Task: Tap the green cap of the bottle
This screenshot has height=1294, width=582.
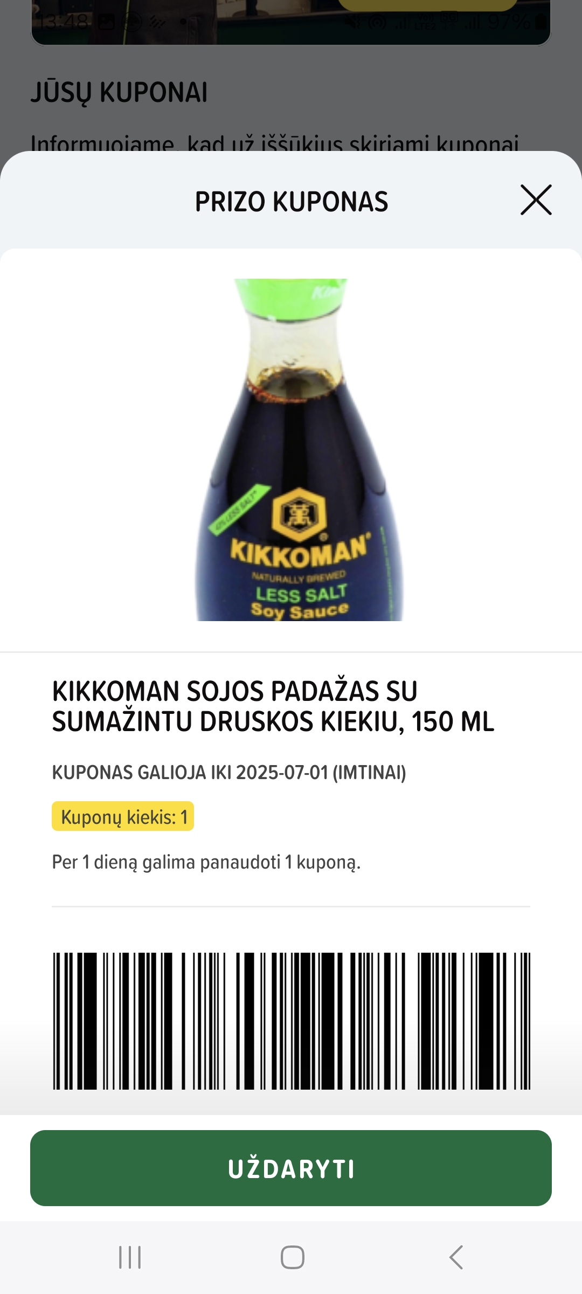Action: click(291, 299)
